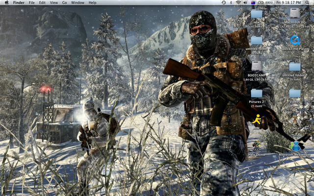Screen dimensions: 314x196
Task: Open the Apple menu
Action: (6, 2)
